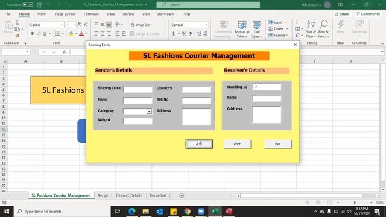Open the Category combo box dropdown
The width and height of the screenshot is (386, 217).
pyautogui.click(x=149, y=112)
